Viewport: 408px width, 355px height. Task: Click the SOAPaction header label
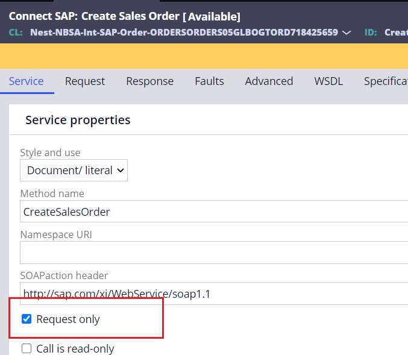tap(64, 275)
